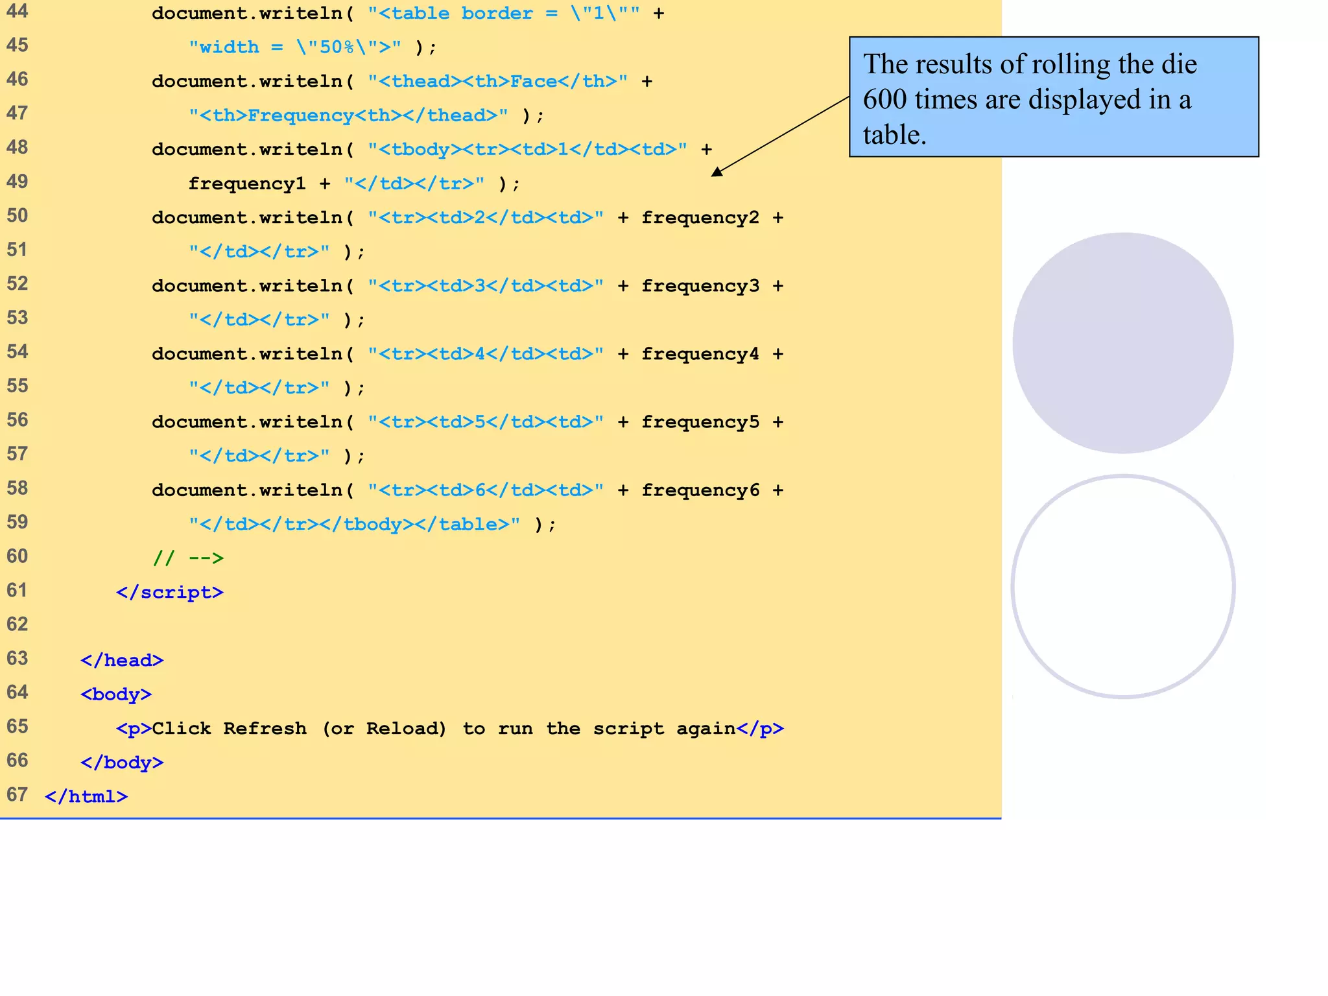1328x996 pixels.
Task: Click the filled lavender circle shape
Action: coord(1122,343)
